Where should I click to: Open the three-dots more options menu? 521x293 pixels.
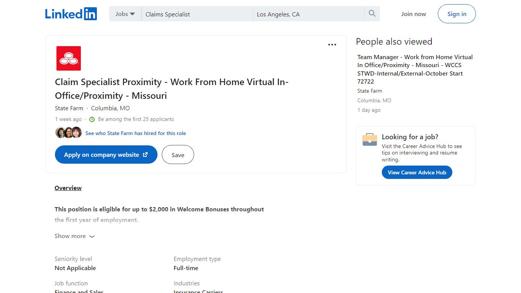[332, 45]
